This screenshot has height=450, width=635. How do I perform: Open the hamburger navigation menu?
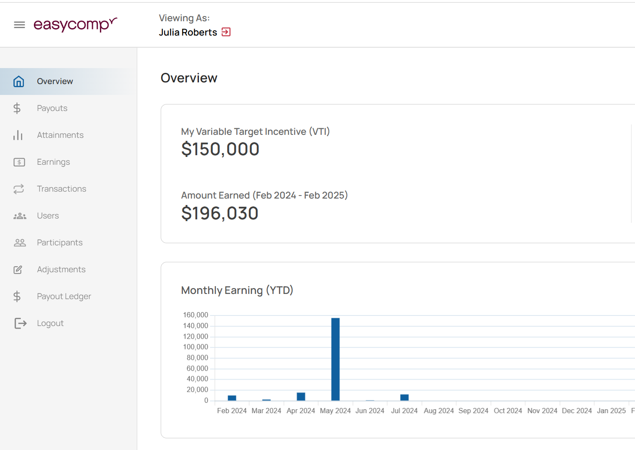[x=20, y=25]
